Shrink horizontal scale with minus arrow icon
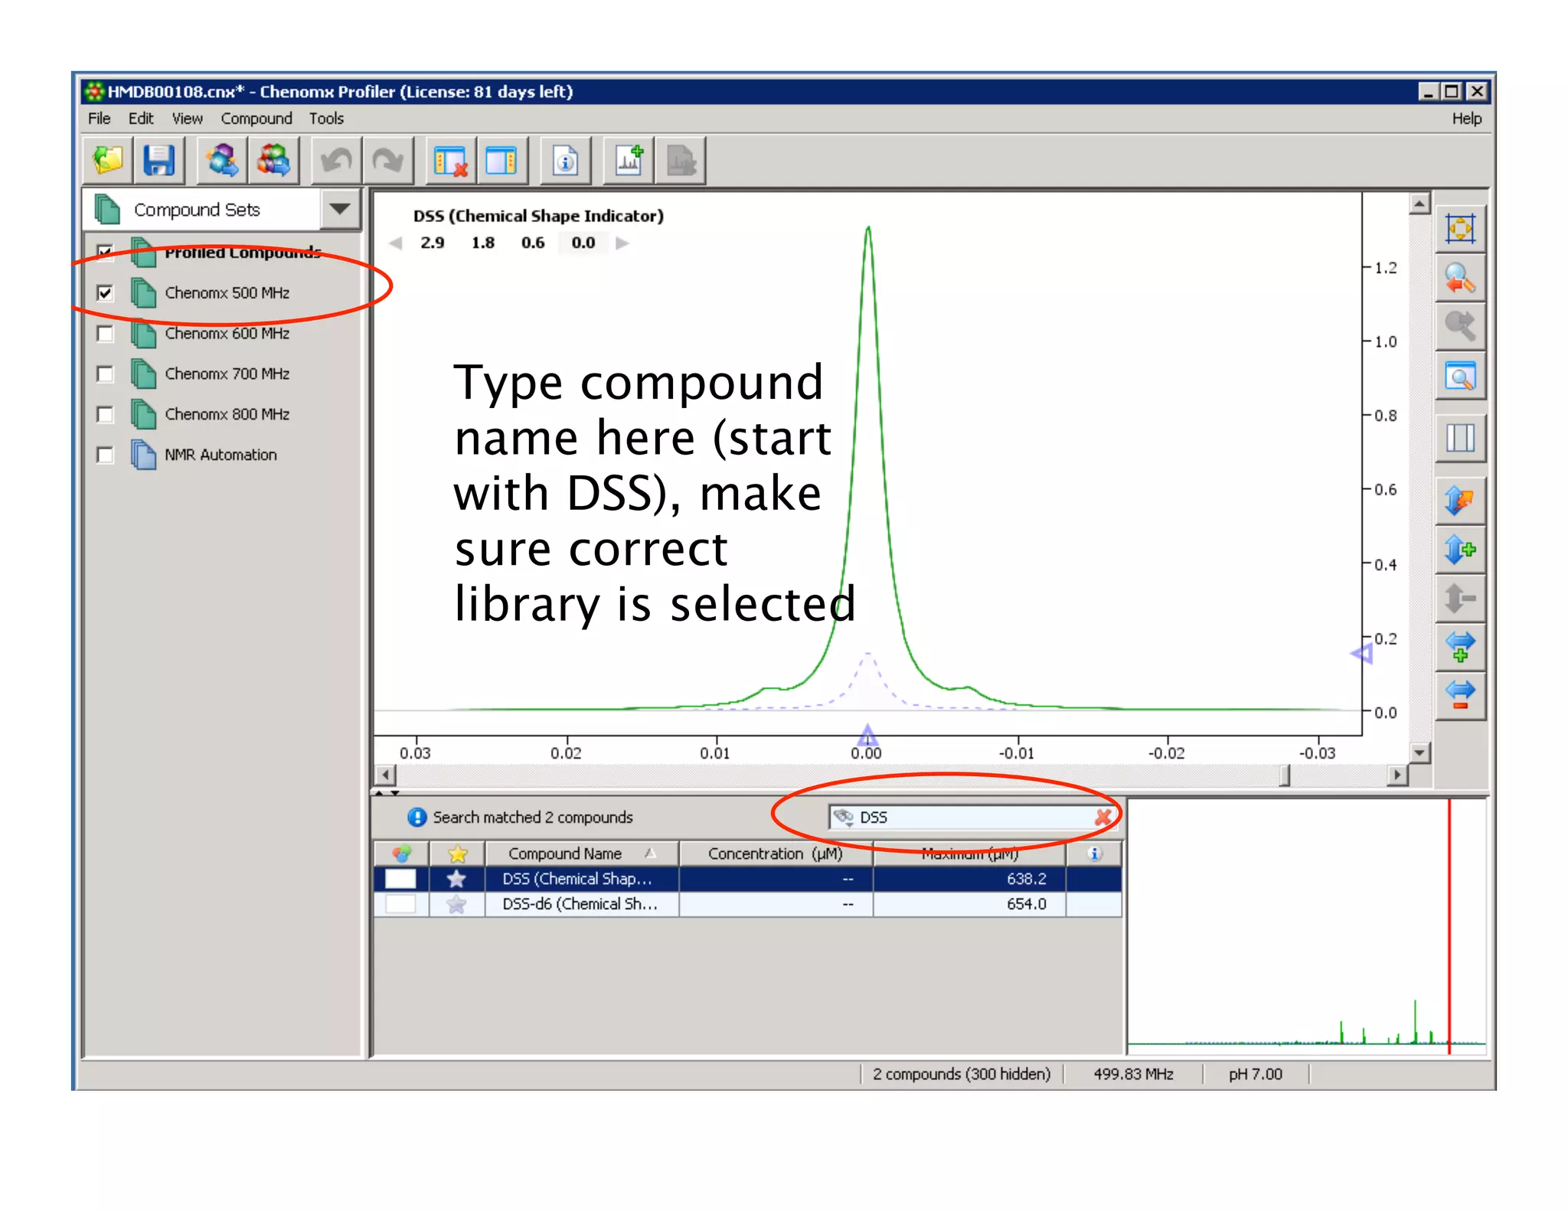This screenshot has width=1568, height=1211. point(1460,695)
